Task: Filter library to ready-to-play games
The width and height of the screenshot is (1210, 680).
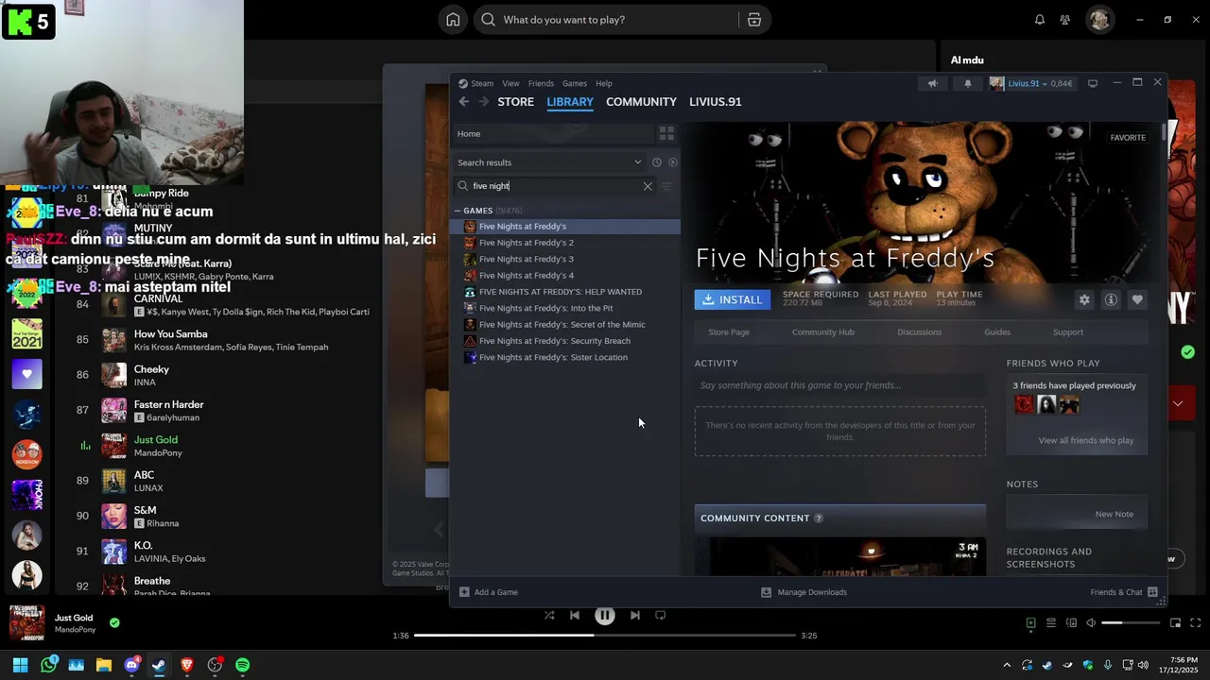Action: coord(673,162)
